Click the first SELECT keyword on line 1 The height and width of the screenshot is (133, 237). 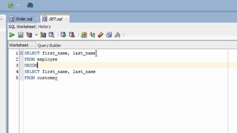32,53
